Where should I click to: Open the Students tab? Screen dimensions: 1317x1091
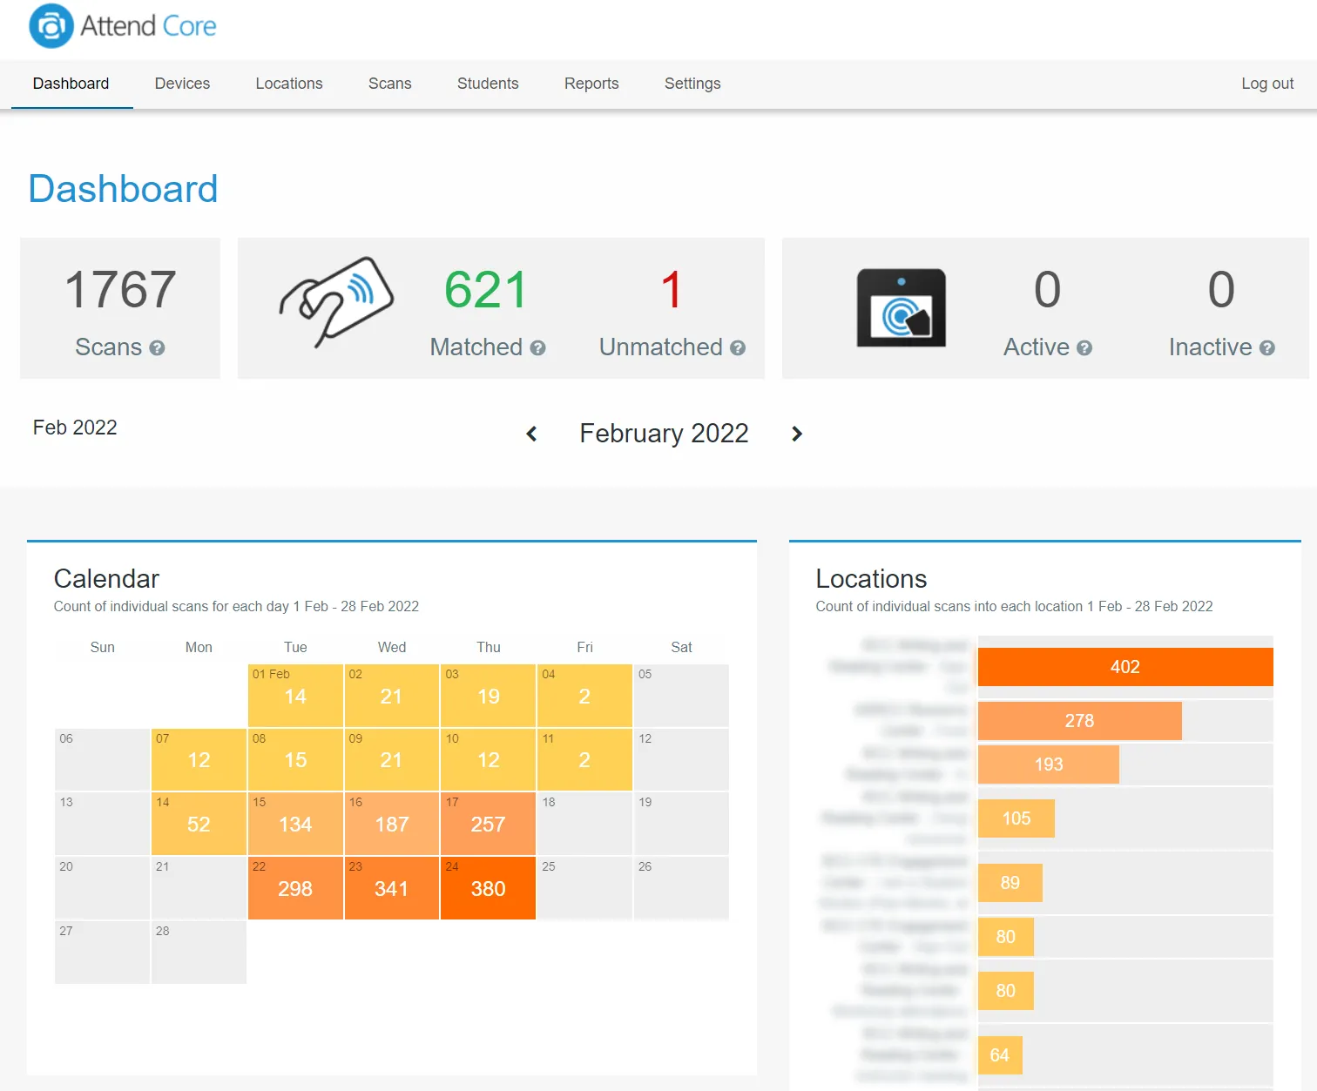click(488, 84)
